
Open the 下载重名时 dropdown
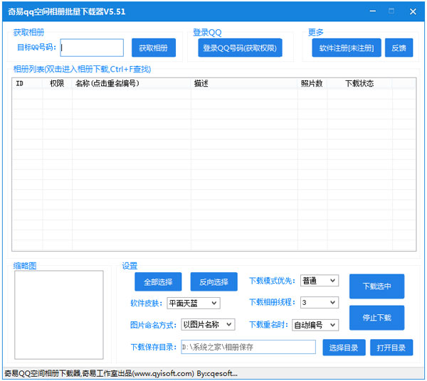pos(315,325)
